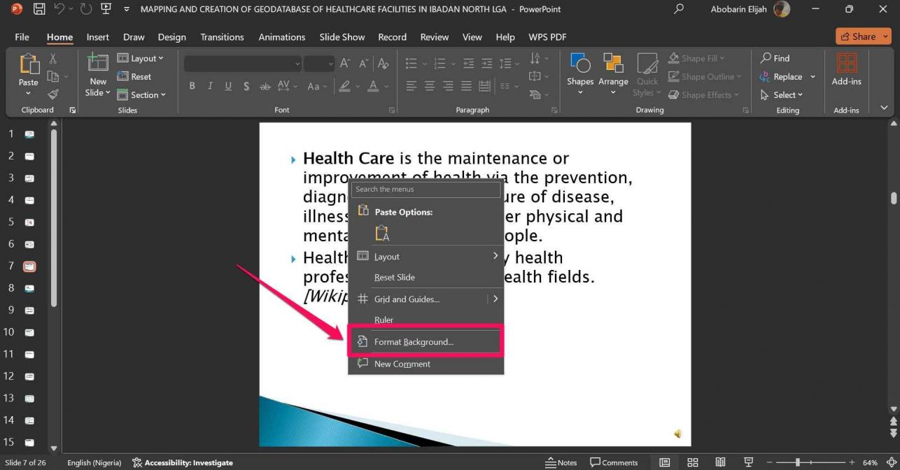
Task: Click the Shapes gallery icon
Action: click(x=580, y=73)
